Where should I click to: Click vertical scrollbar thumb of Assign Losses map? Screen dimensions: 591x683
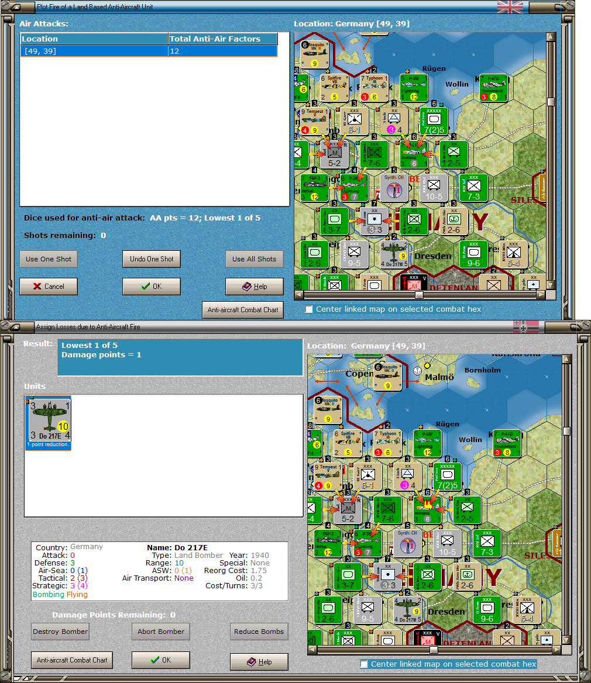coord(566,431)
